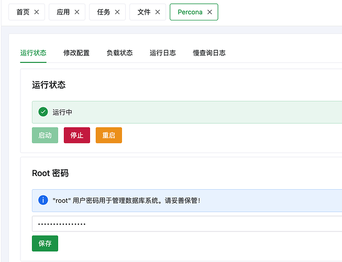Switch to the 首页 page tab
The image size is (342, 262).
tap(23, 12)
